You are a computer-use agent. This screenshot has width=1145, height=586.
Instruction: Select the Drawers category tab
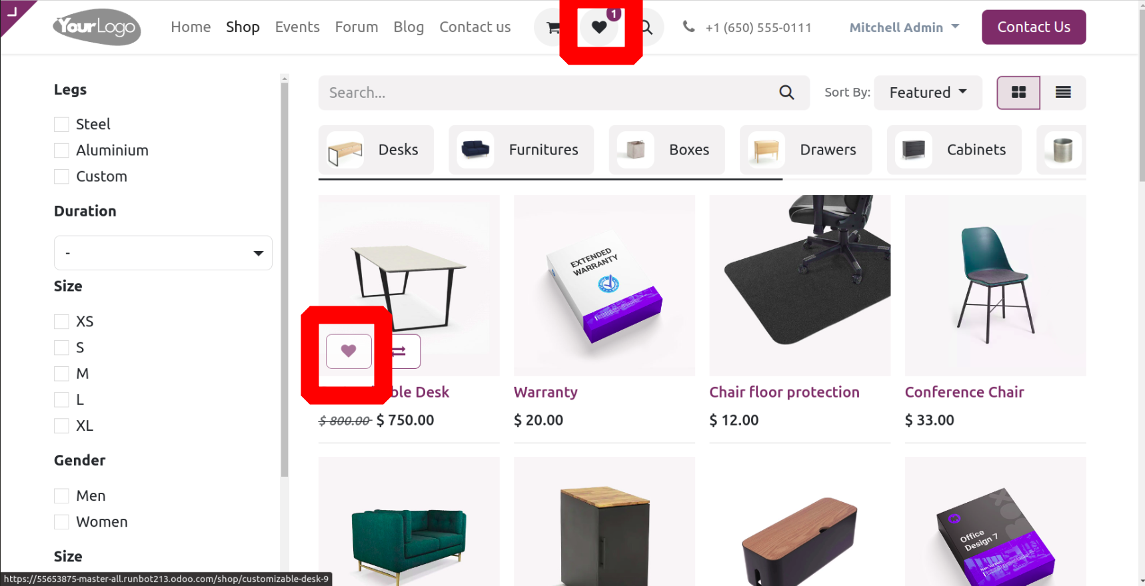pos(806,150)
